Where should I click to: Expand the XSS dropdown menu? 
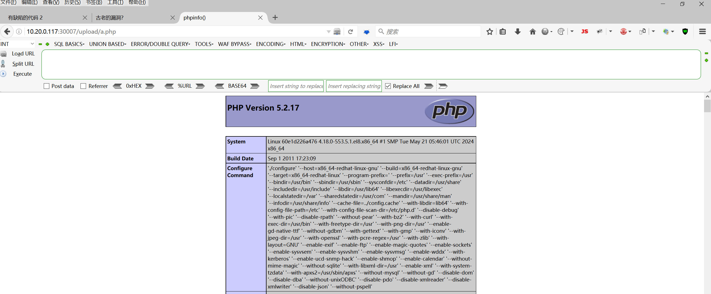tap(379, 44)
